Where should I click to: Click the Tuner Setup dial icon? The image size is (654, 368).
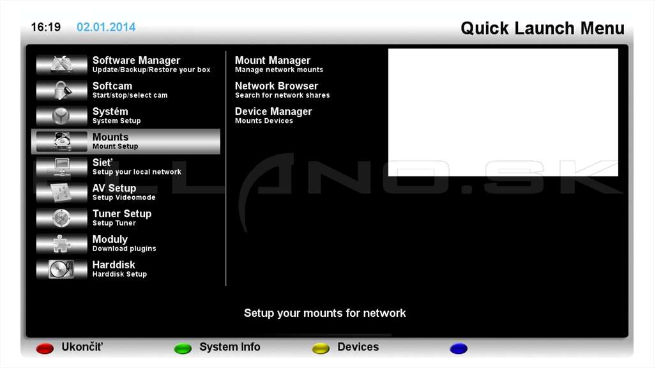62,218
